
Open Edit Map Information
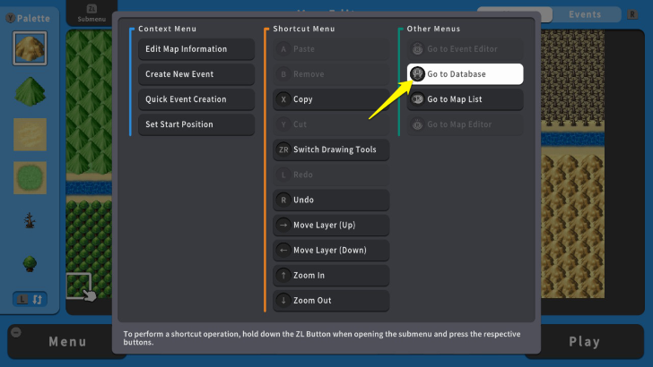[196, 49]
